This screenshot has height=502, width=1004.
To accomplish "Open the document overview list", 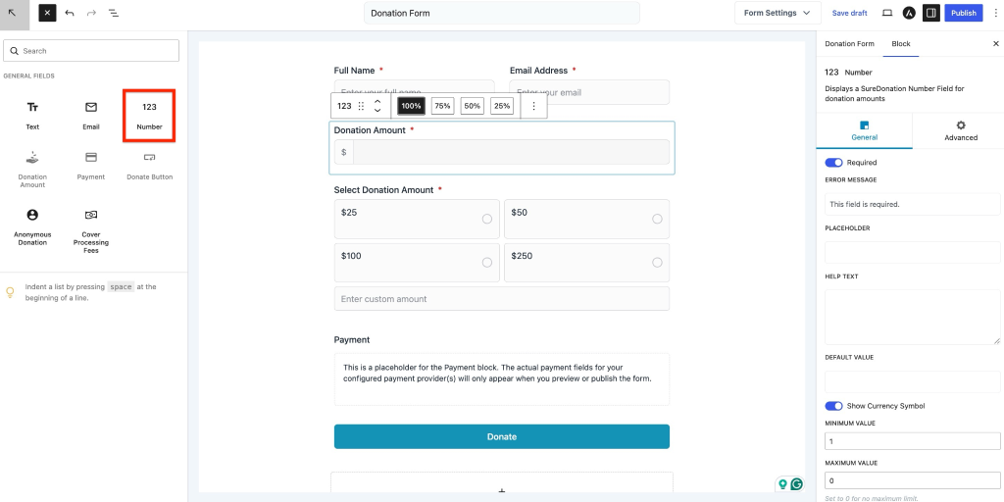I will pos(114,13).
